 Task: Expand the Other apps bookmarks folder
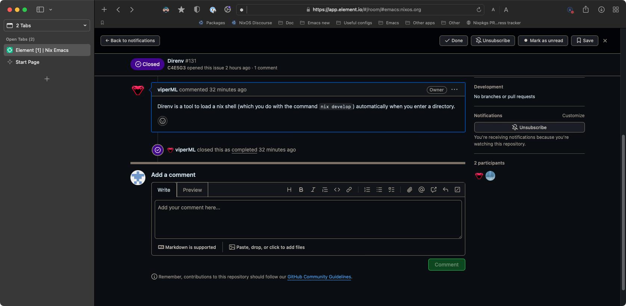pos(420,23)
